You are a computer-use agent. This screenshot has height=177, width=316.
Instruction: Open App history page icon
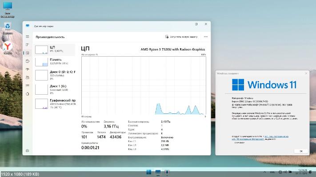point(27,61)
